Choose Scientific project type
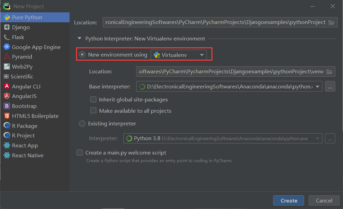The image size is (343, 209). click(35, 76)
